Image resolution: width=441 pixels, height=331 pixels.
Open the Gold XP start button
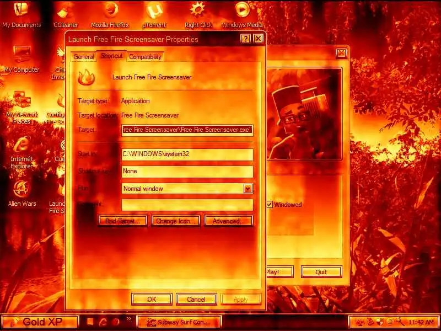(x=39, y=322)
